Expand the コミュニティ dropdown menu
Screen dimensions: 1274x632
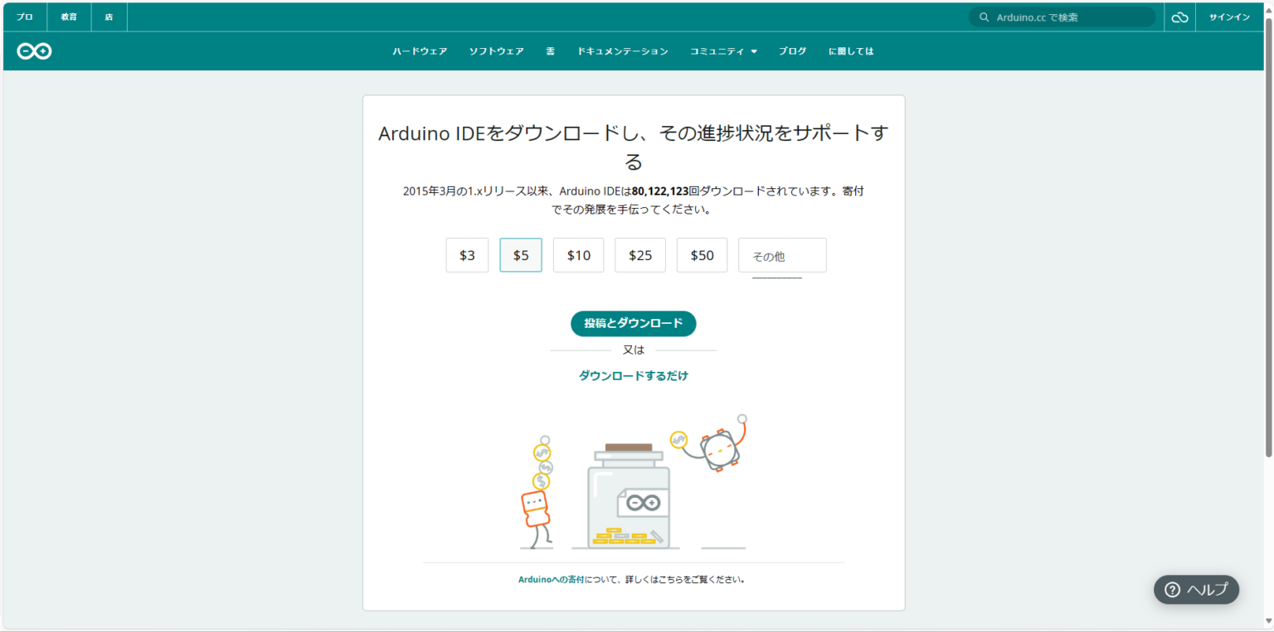coord(722,51)
